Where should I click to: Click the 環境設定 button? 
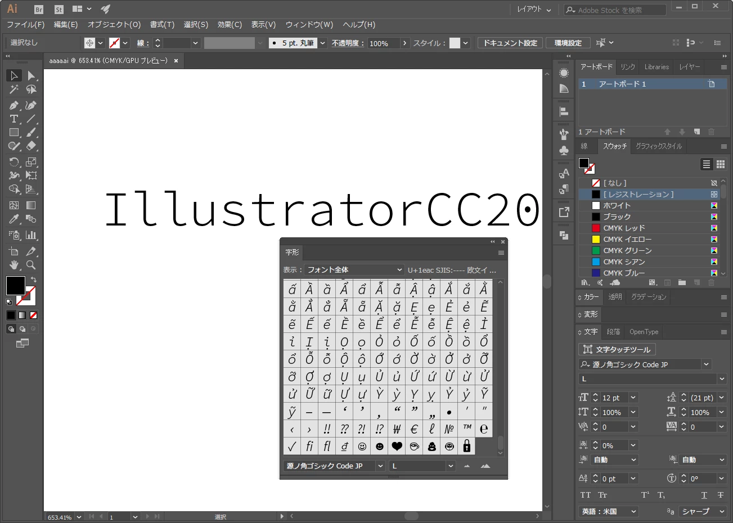point(568,43)
